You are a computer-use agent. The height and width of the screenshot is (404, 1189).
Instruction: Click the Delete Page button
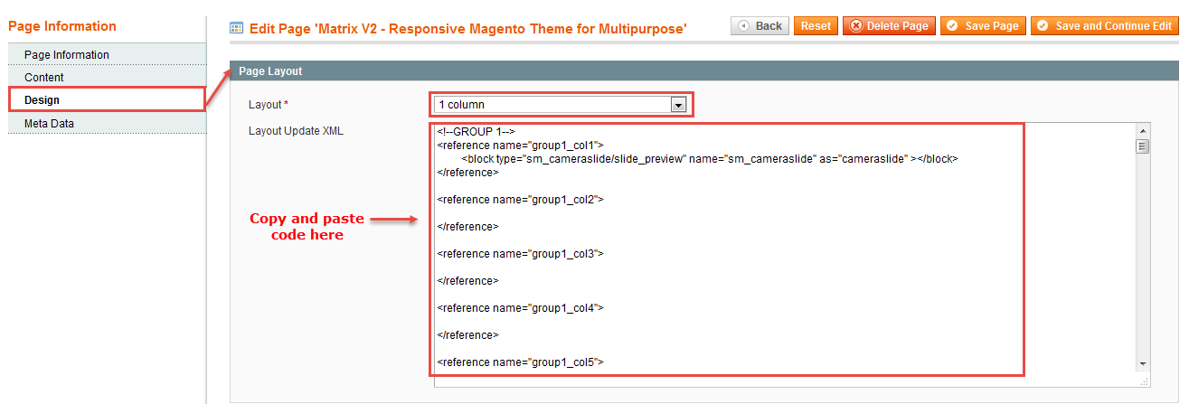point(889,26)
